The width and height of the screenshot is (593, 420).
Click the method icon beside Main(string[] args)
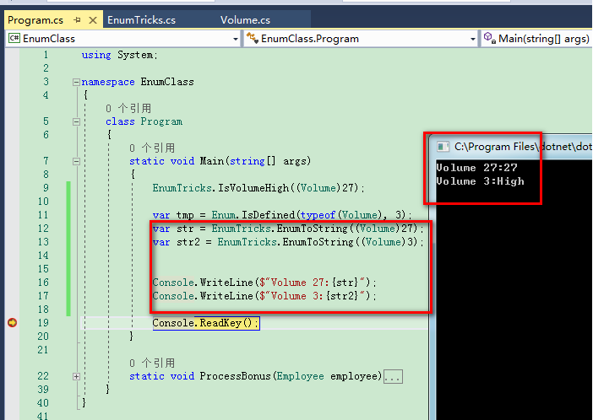[x=490, y=38]
